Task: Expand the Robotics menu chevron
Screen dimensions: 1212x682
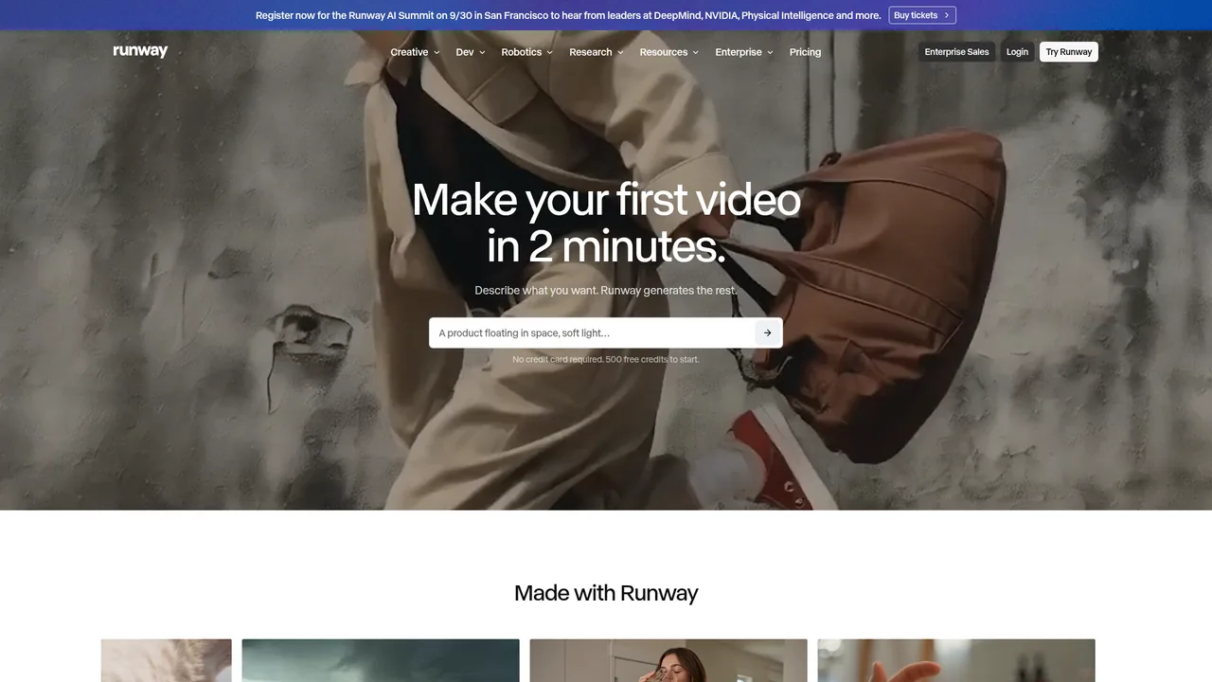Action: (549, 52)
